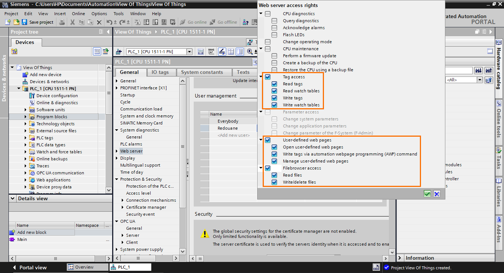This screenshot has height=273, width=504.
Task: Toggle the Query diagnostics checkbox
Action: [x=275, y=21]
